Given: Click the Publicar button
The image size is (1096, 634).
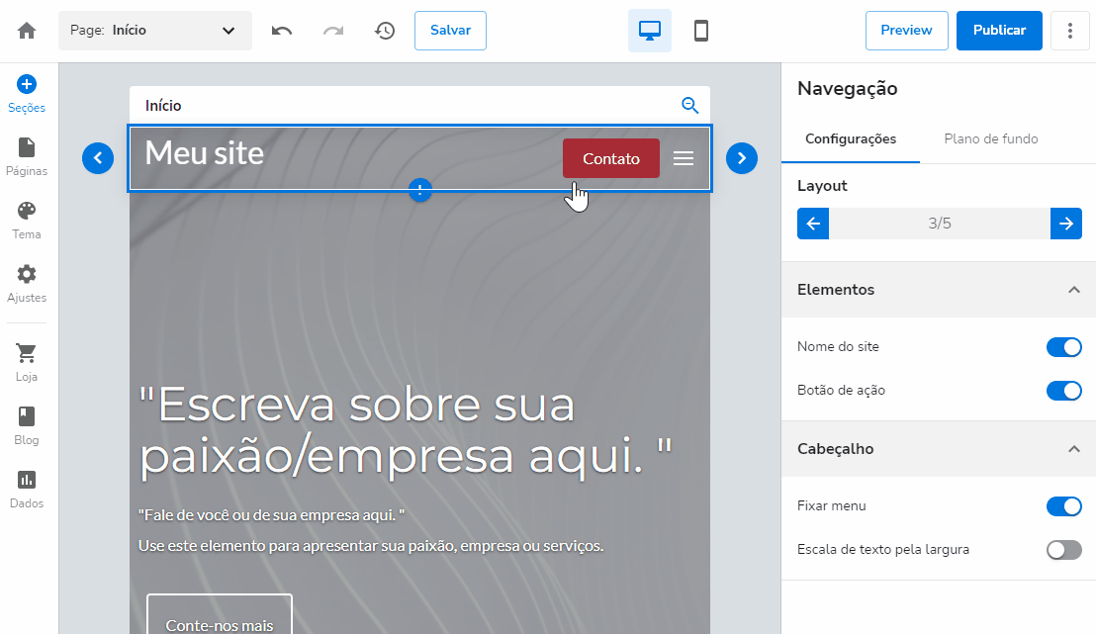Looking at the screenshot, I should 999,30.
